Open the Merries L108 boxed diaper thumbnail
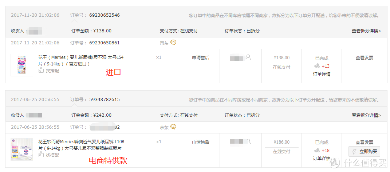 click(22, 149)
